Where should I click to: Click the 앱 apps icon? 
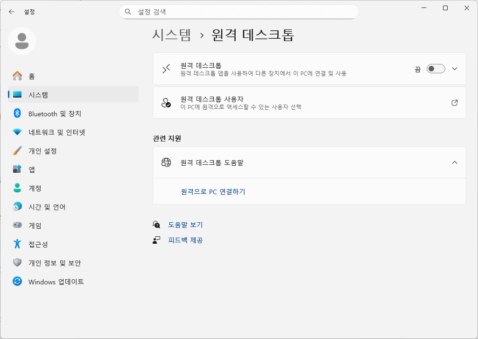pos(17,169)
